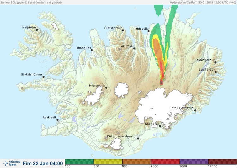Click the Seyðisfjörður label text
237x168 pixels.
click(x=204, y=60)
